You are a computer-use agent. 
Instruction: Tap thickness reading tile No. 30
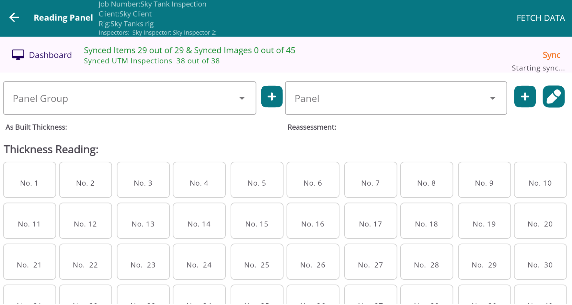(x=540, y=265)
